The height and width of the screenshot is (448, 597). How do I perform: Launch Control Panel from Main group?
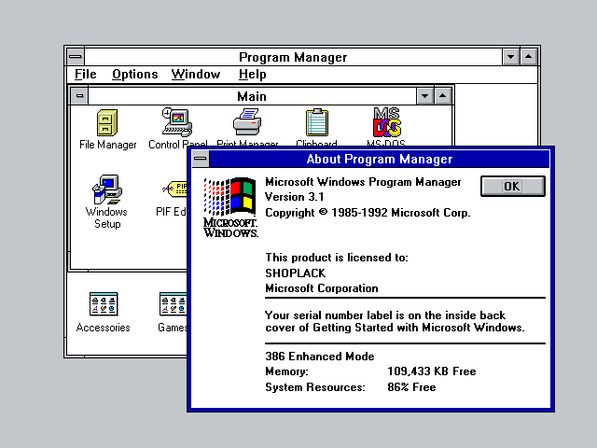point(177,122)
